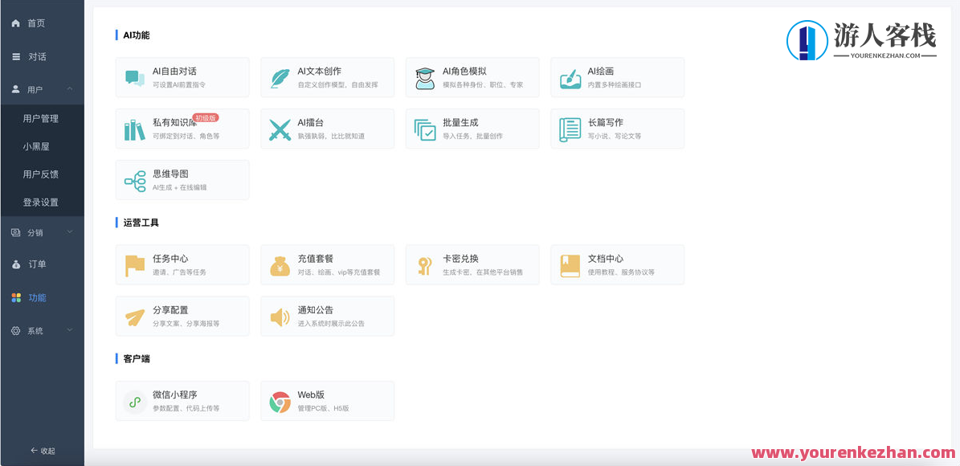
Task: Configure the 微信小程序 mini program
Action: (182, 400)
